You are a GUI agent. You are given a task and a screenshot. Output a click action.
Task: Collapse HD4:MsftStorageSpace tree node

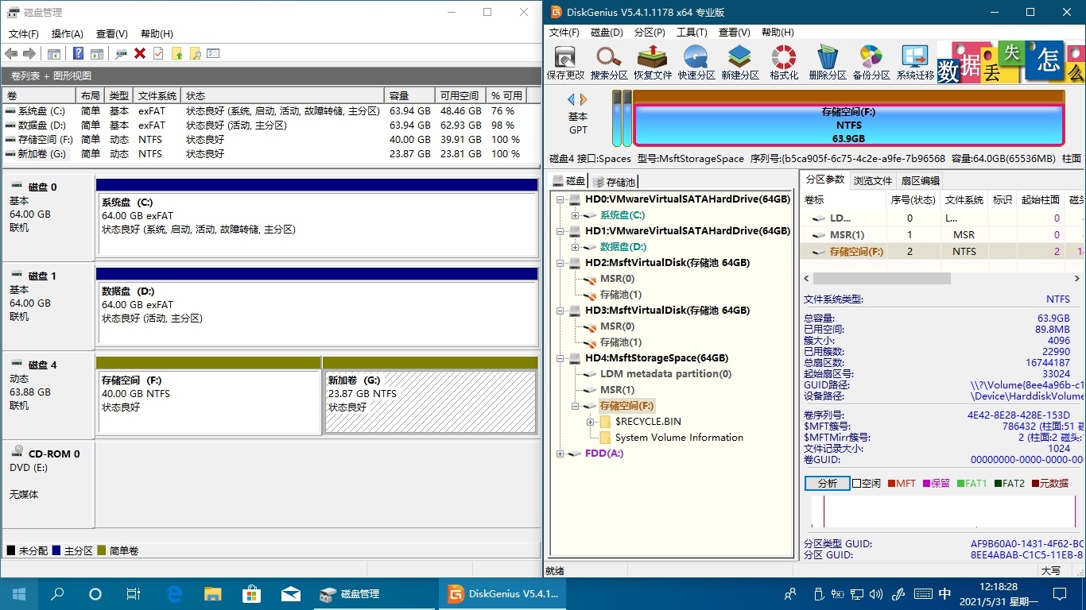pos(560,358)
